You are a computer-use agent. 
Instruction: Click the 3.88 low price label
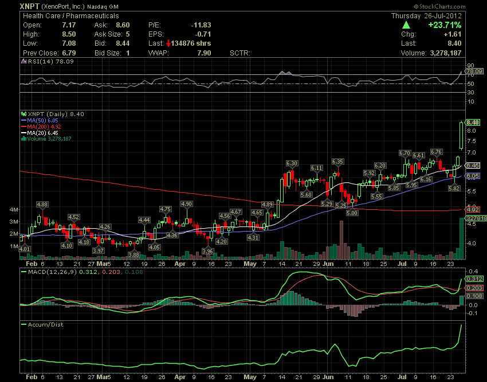pyautogui.click(x=134, y=254)
